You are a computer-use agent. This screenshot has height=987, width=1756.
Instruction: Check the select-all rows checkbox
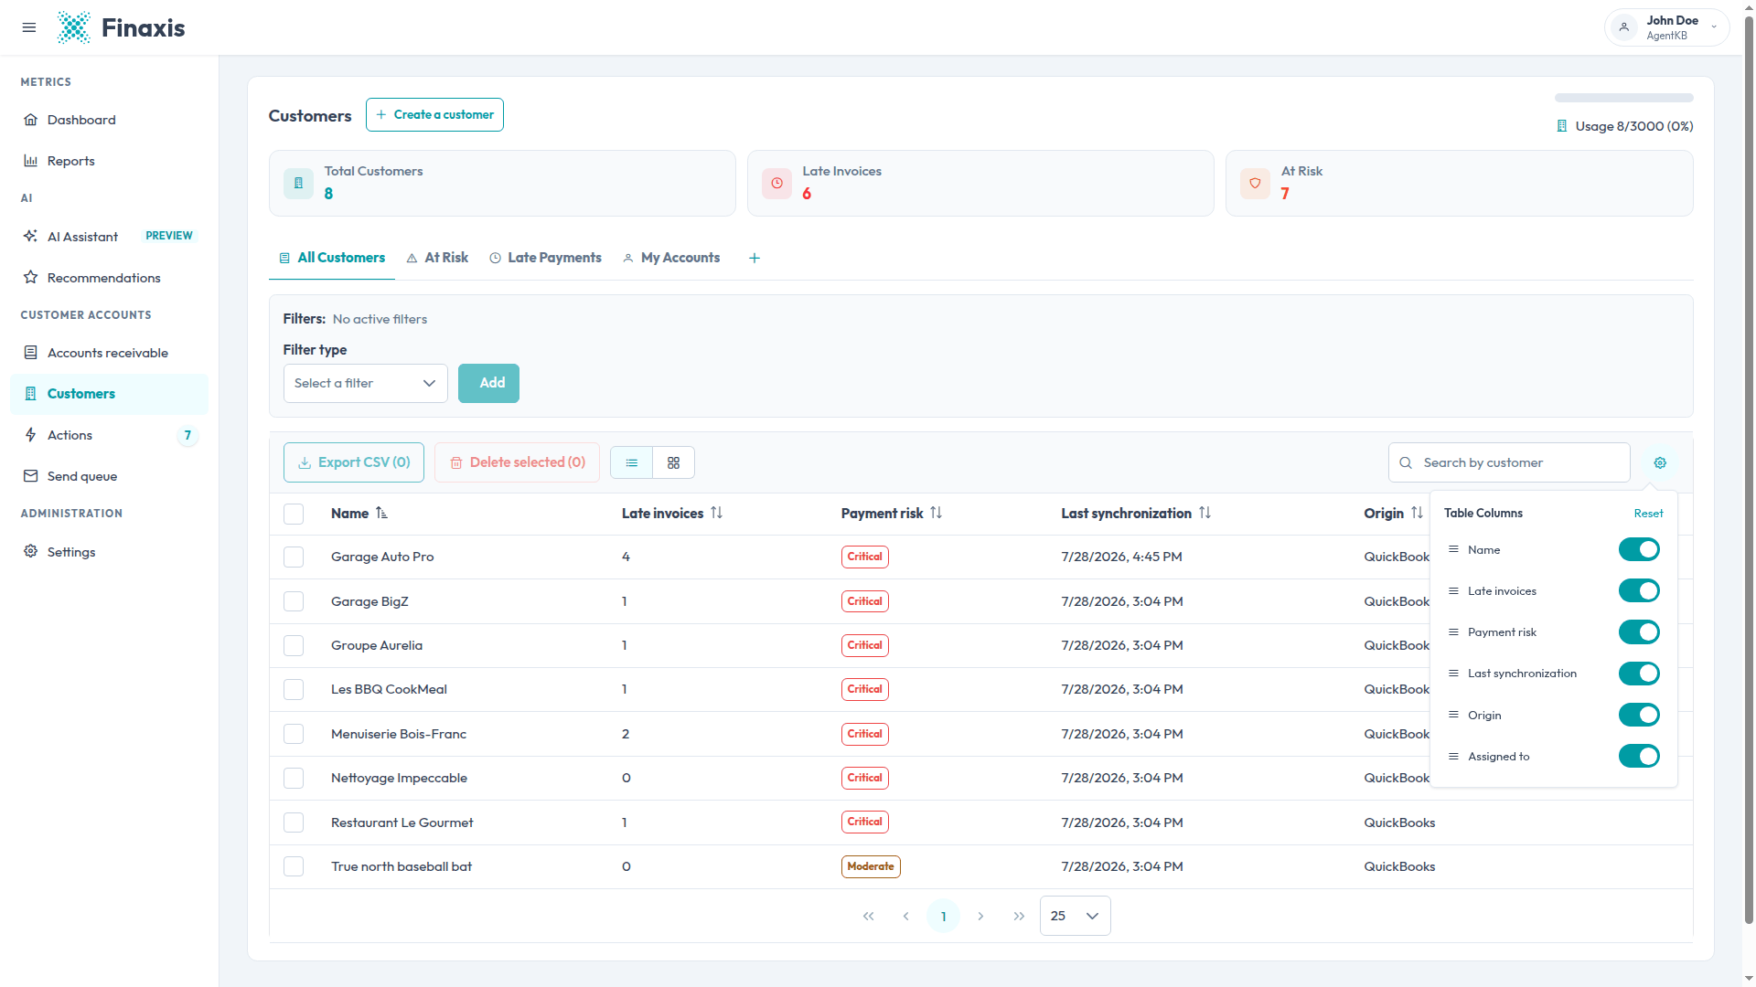(x=294, y=514)
